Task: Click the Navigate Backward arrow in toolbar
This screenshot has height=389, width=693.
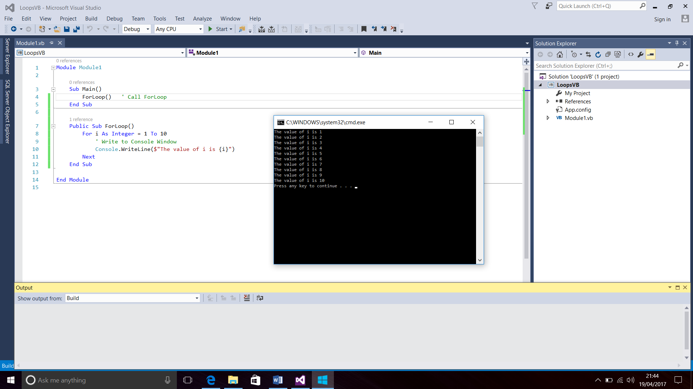Action: 14,29
